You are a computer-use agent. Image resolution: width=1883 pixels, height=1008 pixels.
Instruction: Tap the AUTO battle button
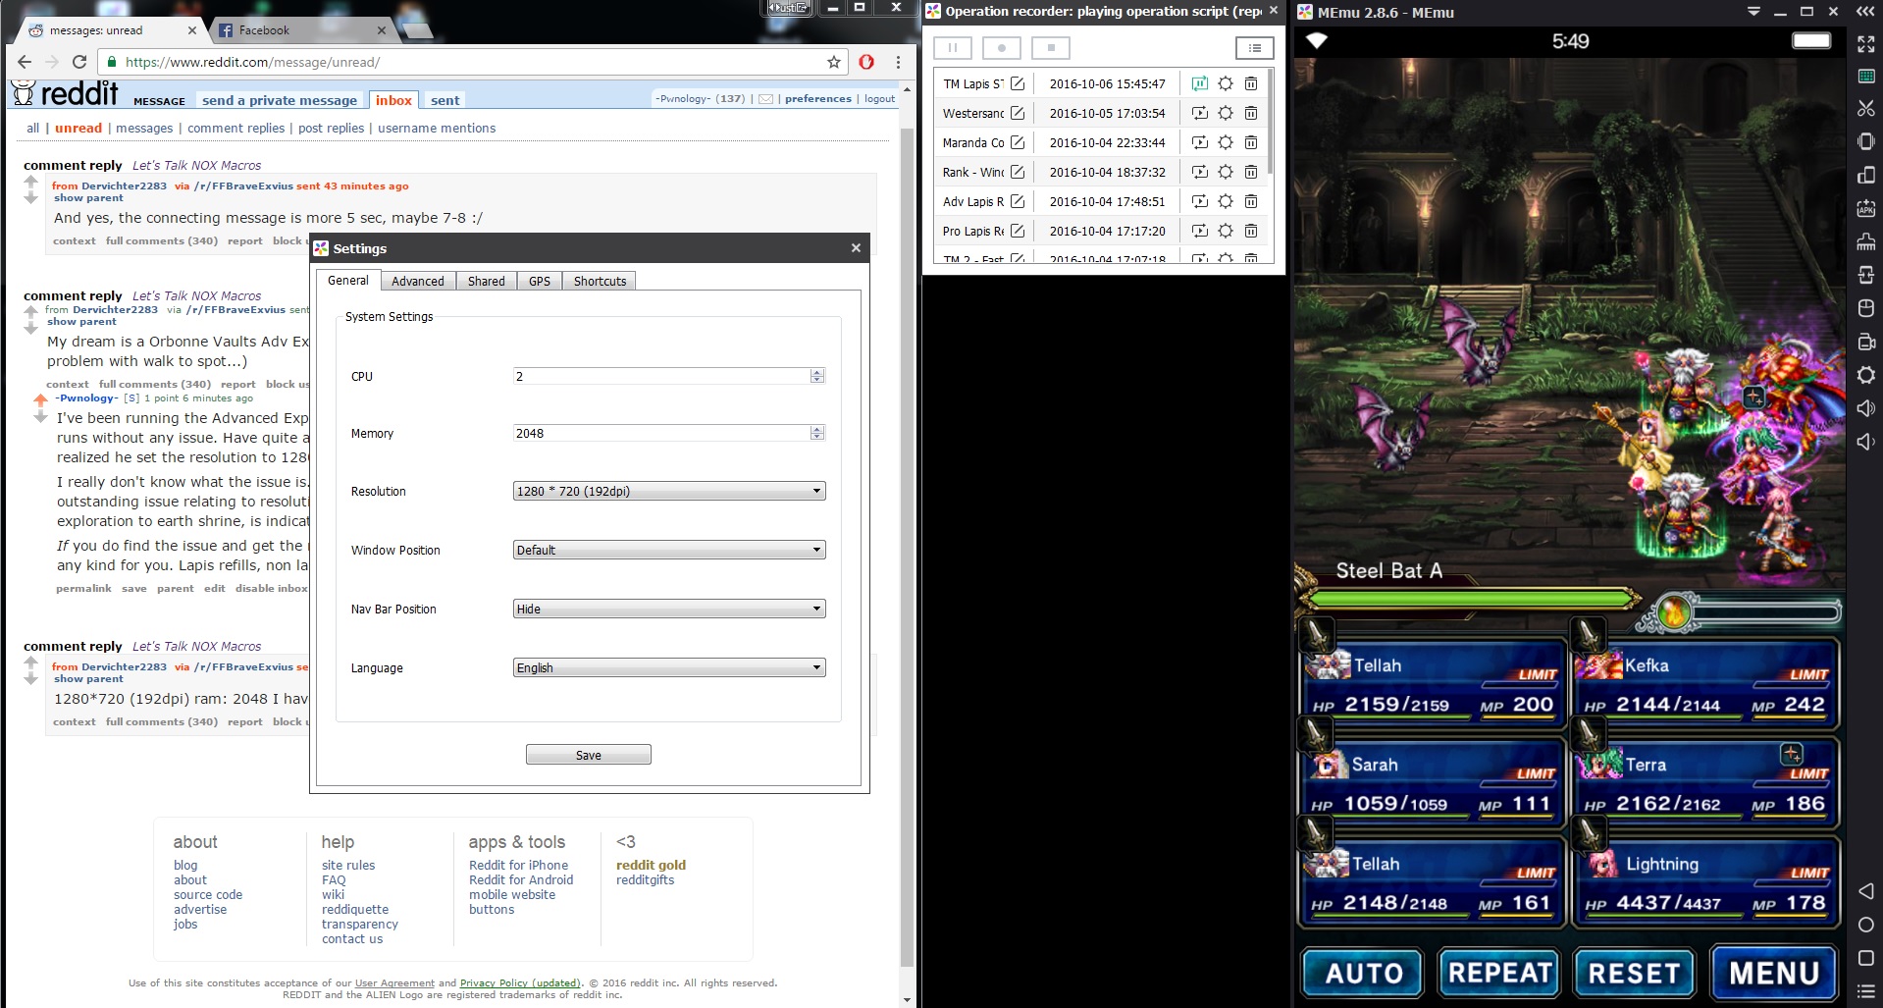[x=1363, y=973]
